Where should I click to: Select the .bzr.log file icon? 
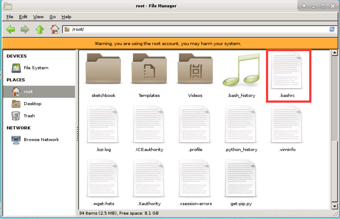103,124
